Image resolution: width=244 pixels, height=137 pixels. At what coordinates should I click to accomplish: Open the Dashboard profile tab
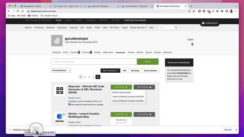(x=56, y=53)
